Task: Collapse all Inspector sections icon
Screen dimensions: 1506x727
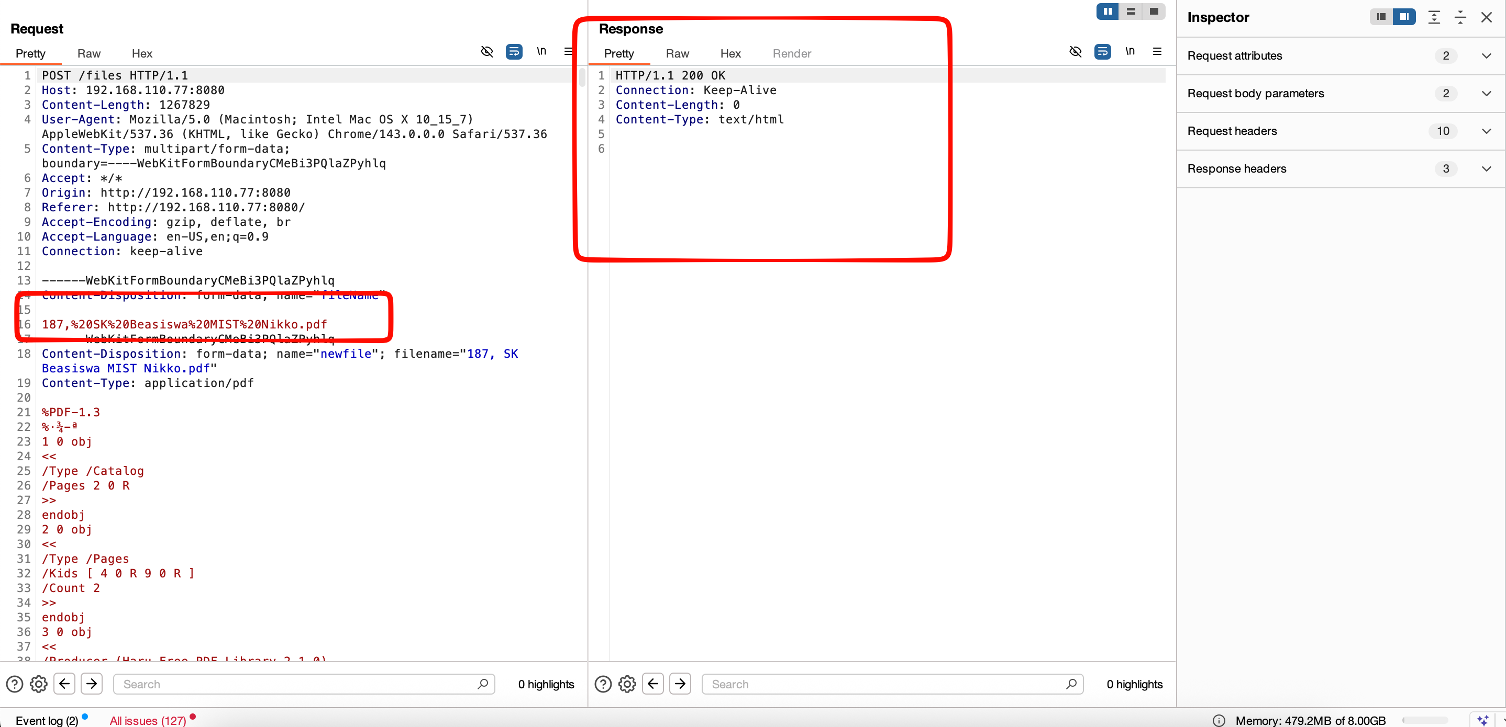Action: tap(1460, 17)
